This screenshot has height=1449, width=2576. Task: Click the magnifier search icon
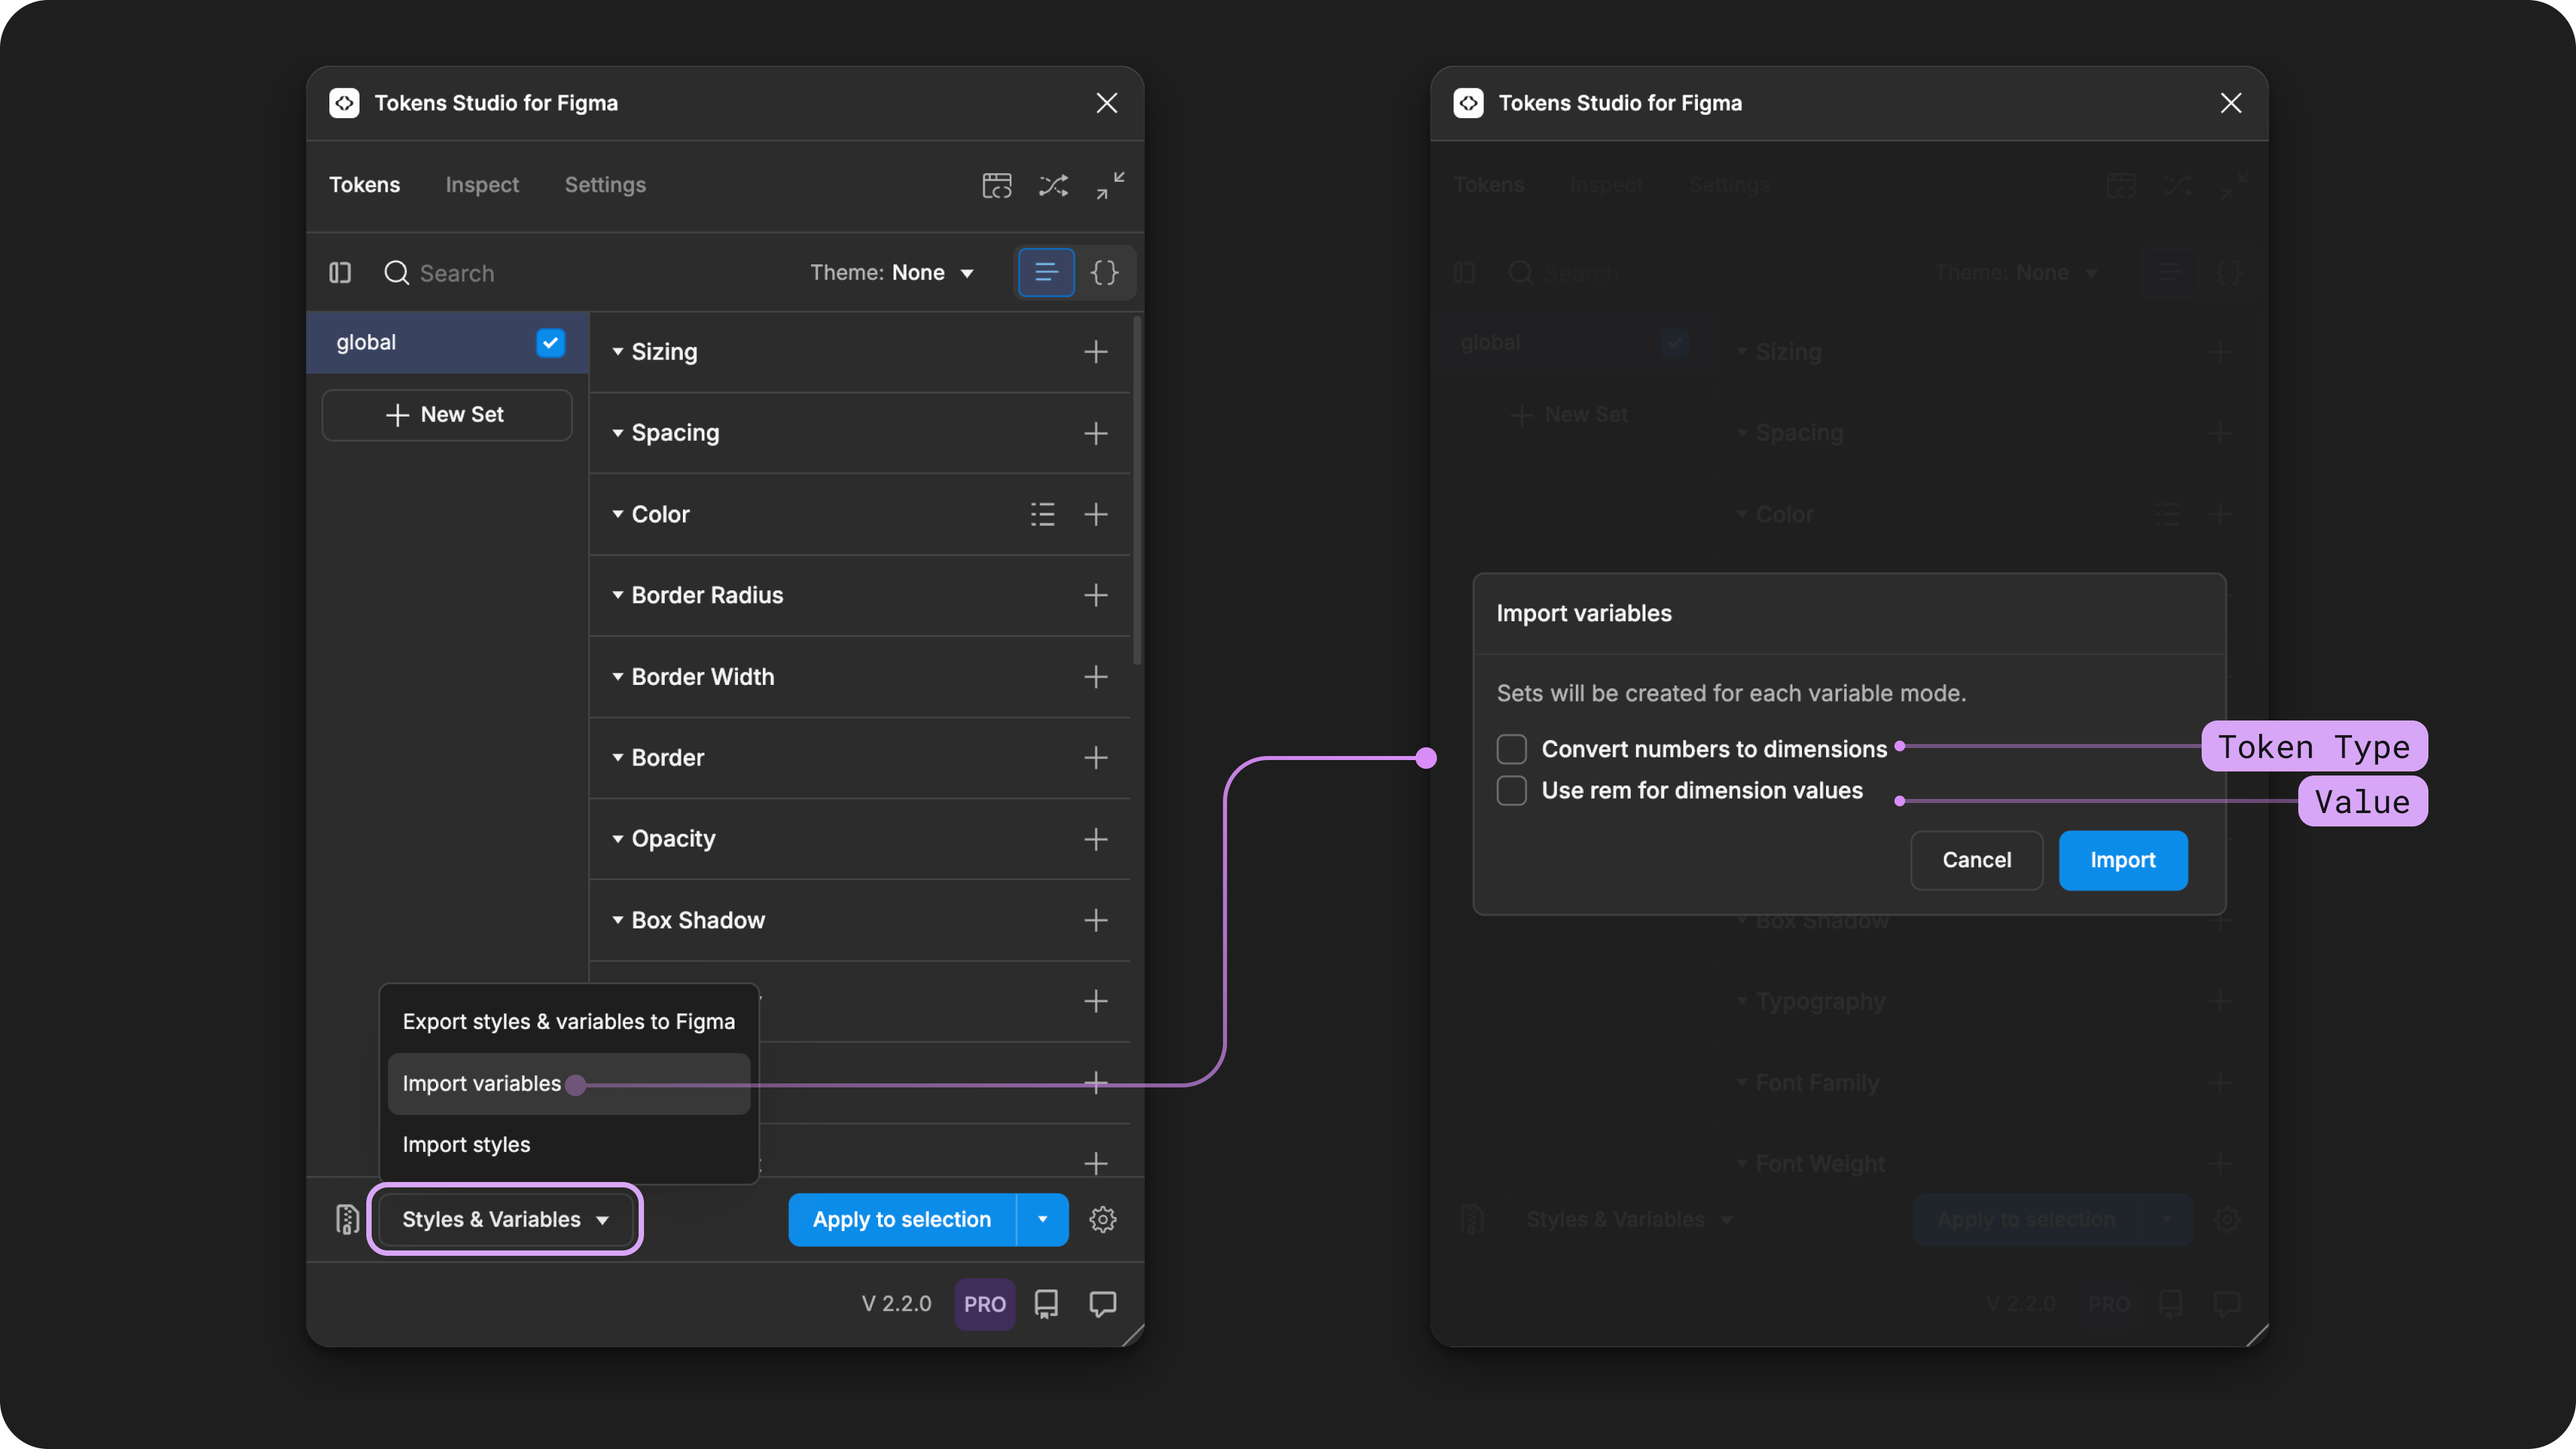point(397,273)
